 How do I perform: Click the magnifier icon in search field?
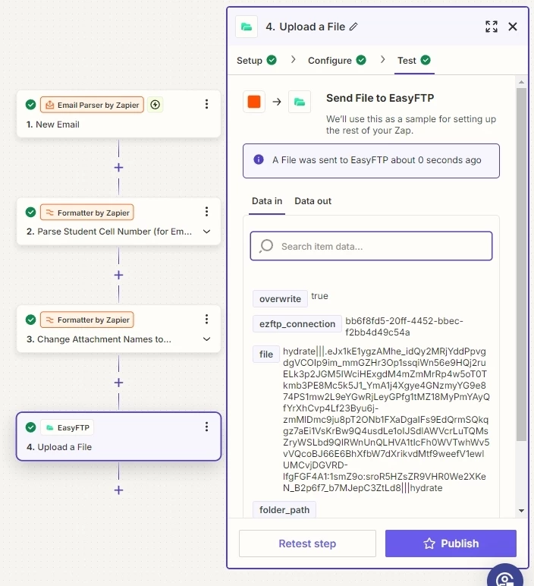tap(266, 246)
